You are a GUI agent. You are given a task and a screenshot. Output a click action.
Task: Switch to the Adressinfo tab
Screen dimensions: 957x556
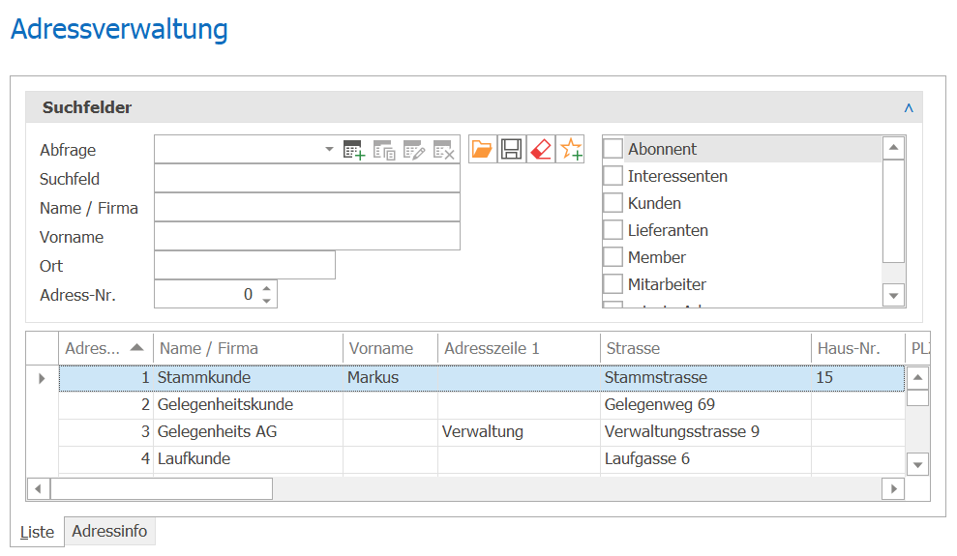click(x=109, y=531)
